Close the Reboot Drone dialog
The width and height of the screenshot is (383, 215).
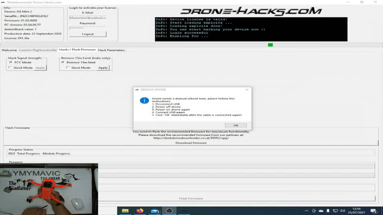pos(247,90)
